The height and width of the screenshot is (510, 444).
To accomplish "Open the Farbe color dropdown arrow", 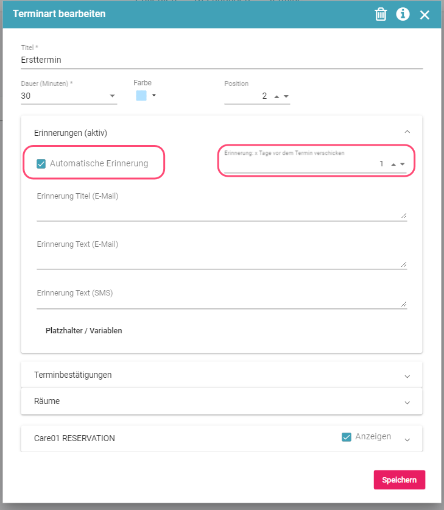I will [x=154, y=96].
